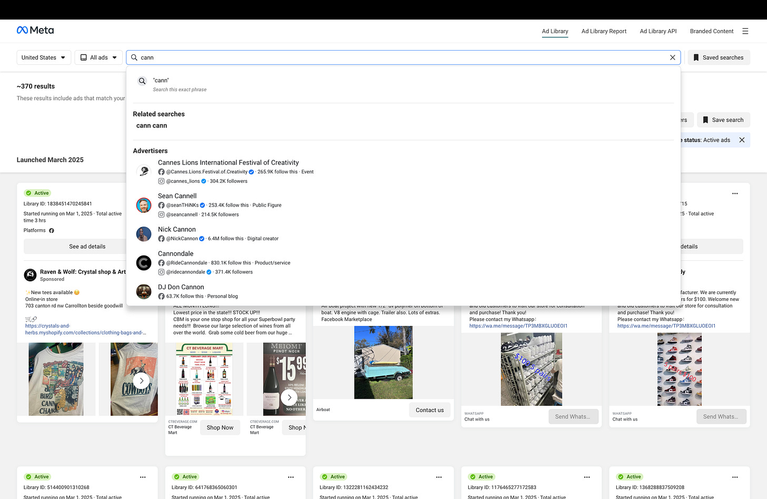Open options menu on top-right ad card
Image resolution: width=767 pixels, height=499 pixels.
735,193
